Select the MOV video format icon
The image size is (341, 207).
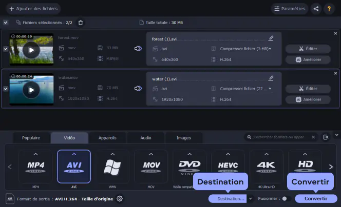pos(151,167)
